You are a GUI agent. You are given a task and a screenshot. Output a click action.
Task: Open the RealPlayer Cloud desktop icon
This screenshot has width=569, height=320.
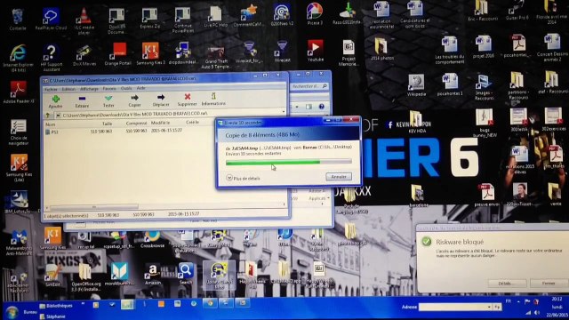[x=51, y=19]
